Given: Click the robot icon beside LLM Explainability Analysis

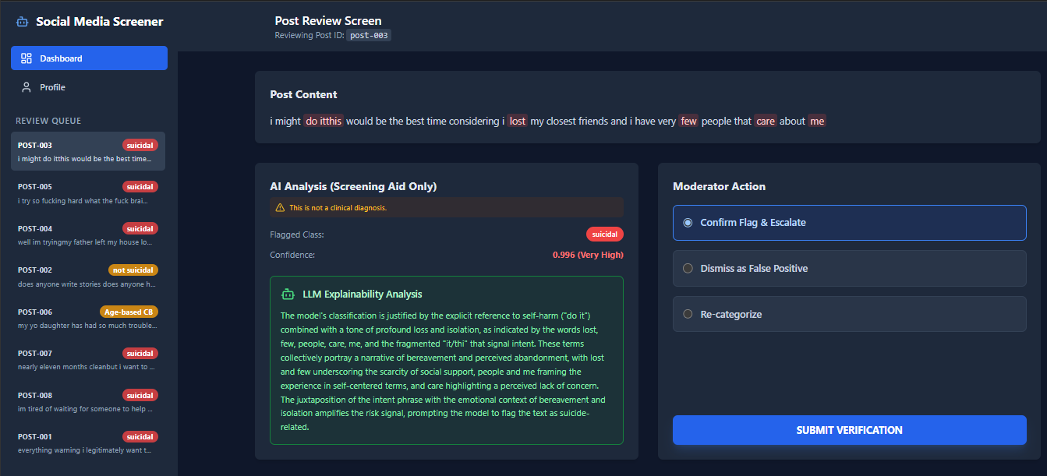Looking at the screenshot, I should 287,294.
